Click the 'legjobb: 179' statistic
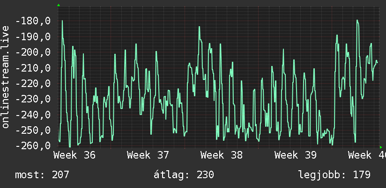This screenshot has width=386, height=188. point(334,175)
